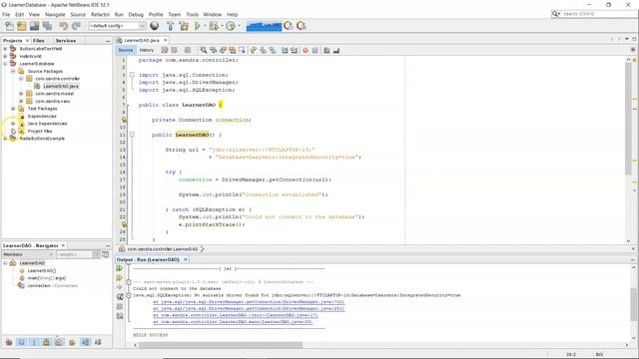Switch to the Services tab
This screenshot has width=639, height=359.
pos(66,41)
